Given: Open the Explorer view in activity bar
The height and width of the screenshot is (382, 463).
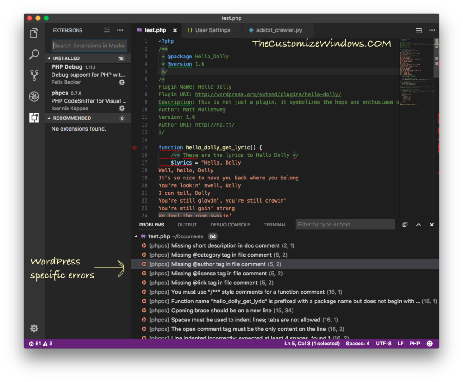Looking at the screenshot, I should pyautogui.click(x=34, y=33).
